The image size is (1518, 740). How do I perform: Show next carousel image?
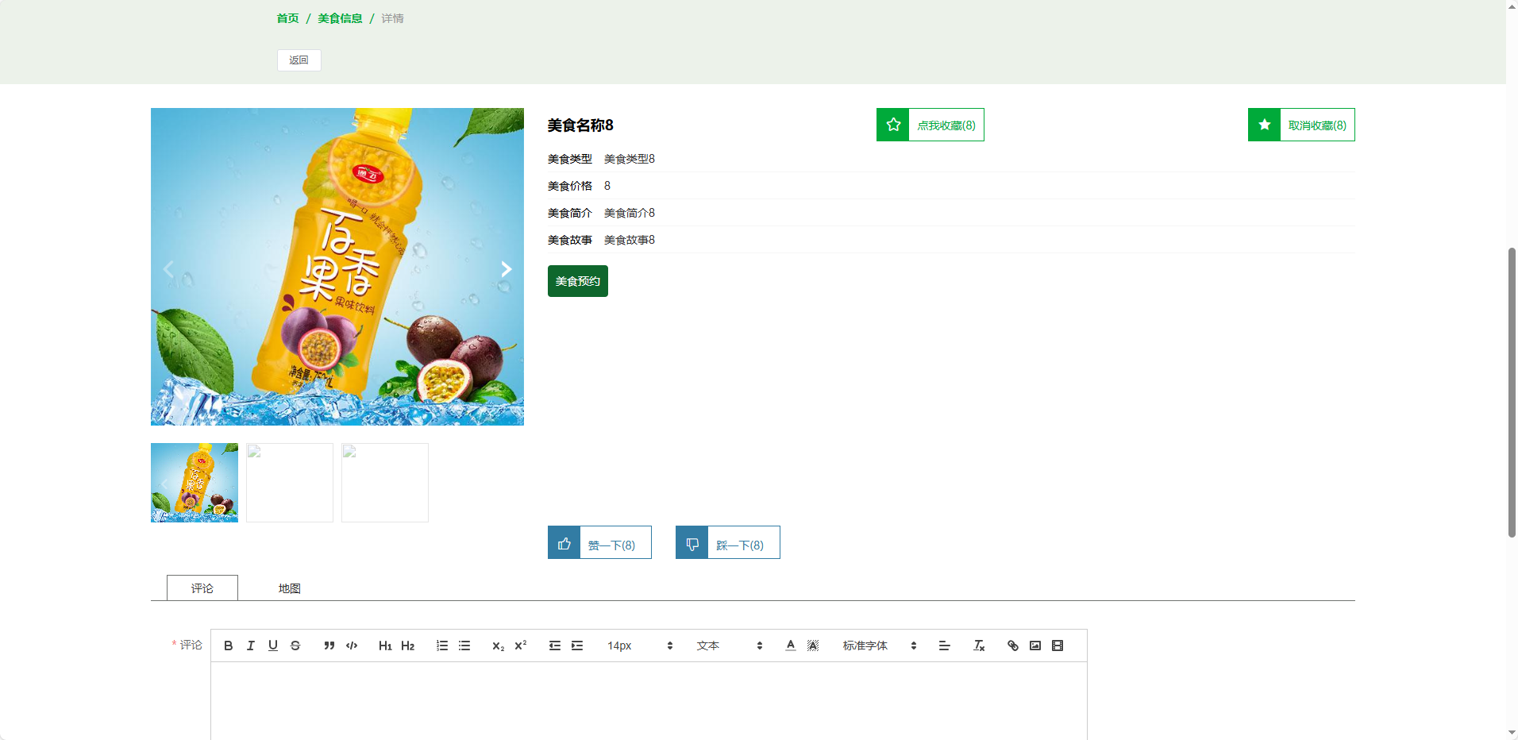507,269
